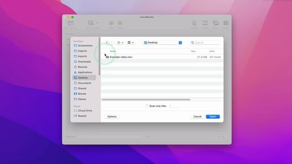Click the sidebar vertical scrollbar
The image size is (292, 164).
click(99, 56)
